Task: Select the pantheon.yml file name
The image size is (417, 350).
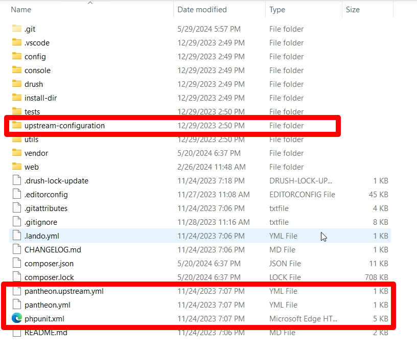Action: [48, 306]
